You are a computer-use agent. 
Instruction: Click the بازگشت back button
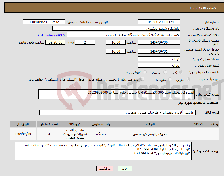click(x=105, y=168)
